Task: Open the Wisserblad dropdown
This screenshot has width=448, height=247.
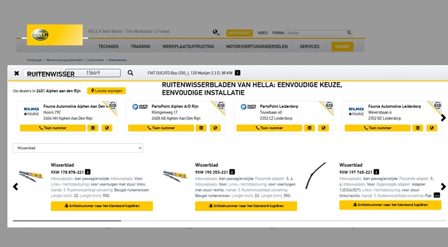Action: tap(78, 148)
